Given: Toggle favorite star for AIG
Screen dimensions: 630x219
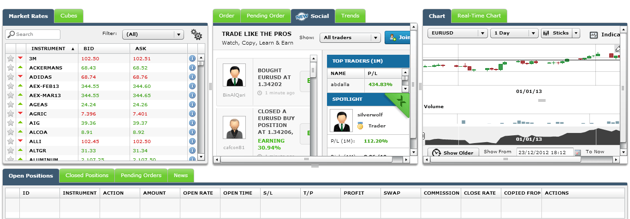Looking at the screenshot, I should [11, 123].
